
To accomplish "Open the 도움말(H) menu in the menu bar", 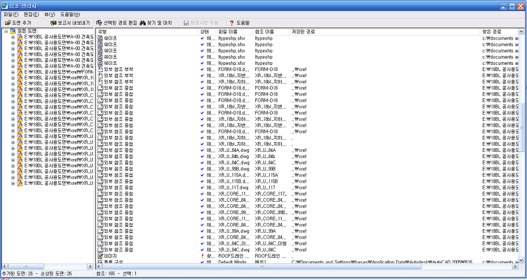I will [x=70, y=14].
